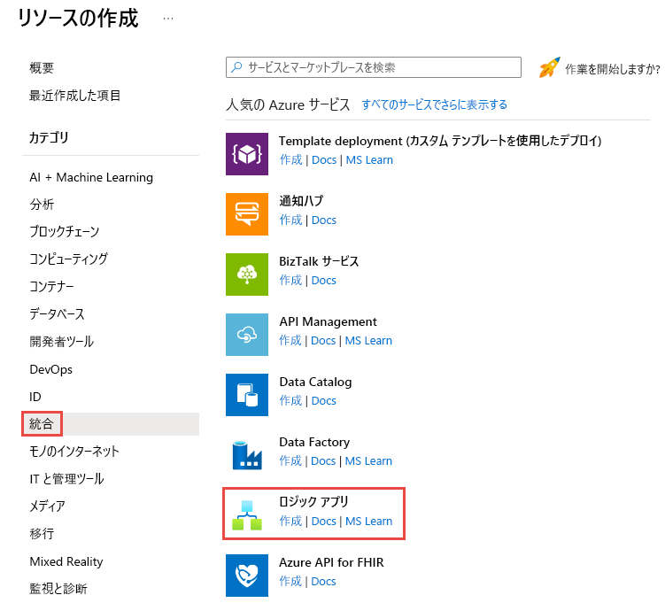Click the API Management title text
The image size is (665, 603).
[328, 321]
